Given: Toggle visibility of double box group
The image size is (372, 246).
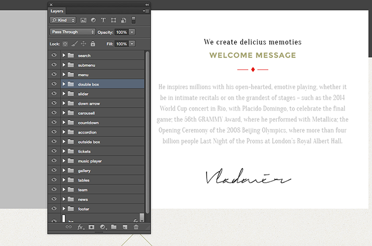Looking at the screenshot, I should [54, 84].
